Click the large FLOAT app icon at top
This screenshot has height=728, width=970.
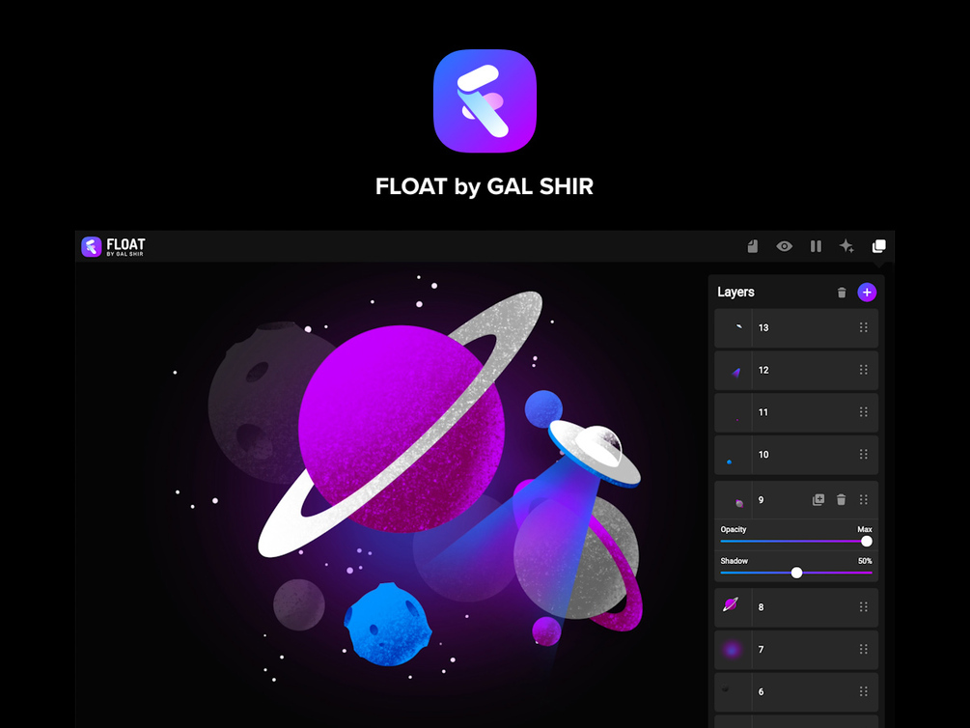[485, 101]
